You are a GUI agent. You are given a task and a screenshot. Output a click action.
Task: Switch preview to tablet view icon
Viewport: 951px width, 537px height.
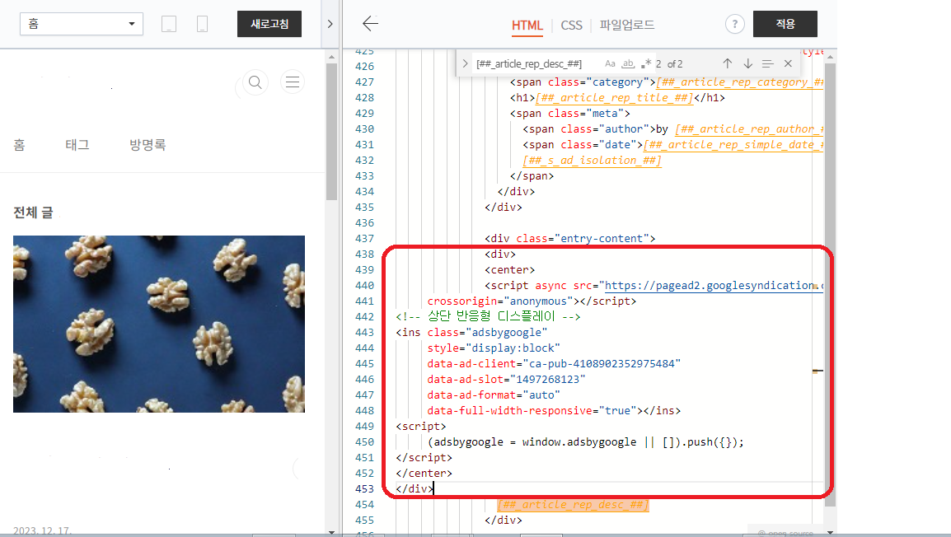169,24
